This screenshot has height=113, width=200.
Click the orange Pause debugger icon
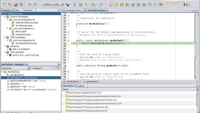click(116, 4)
